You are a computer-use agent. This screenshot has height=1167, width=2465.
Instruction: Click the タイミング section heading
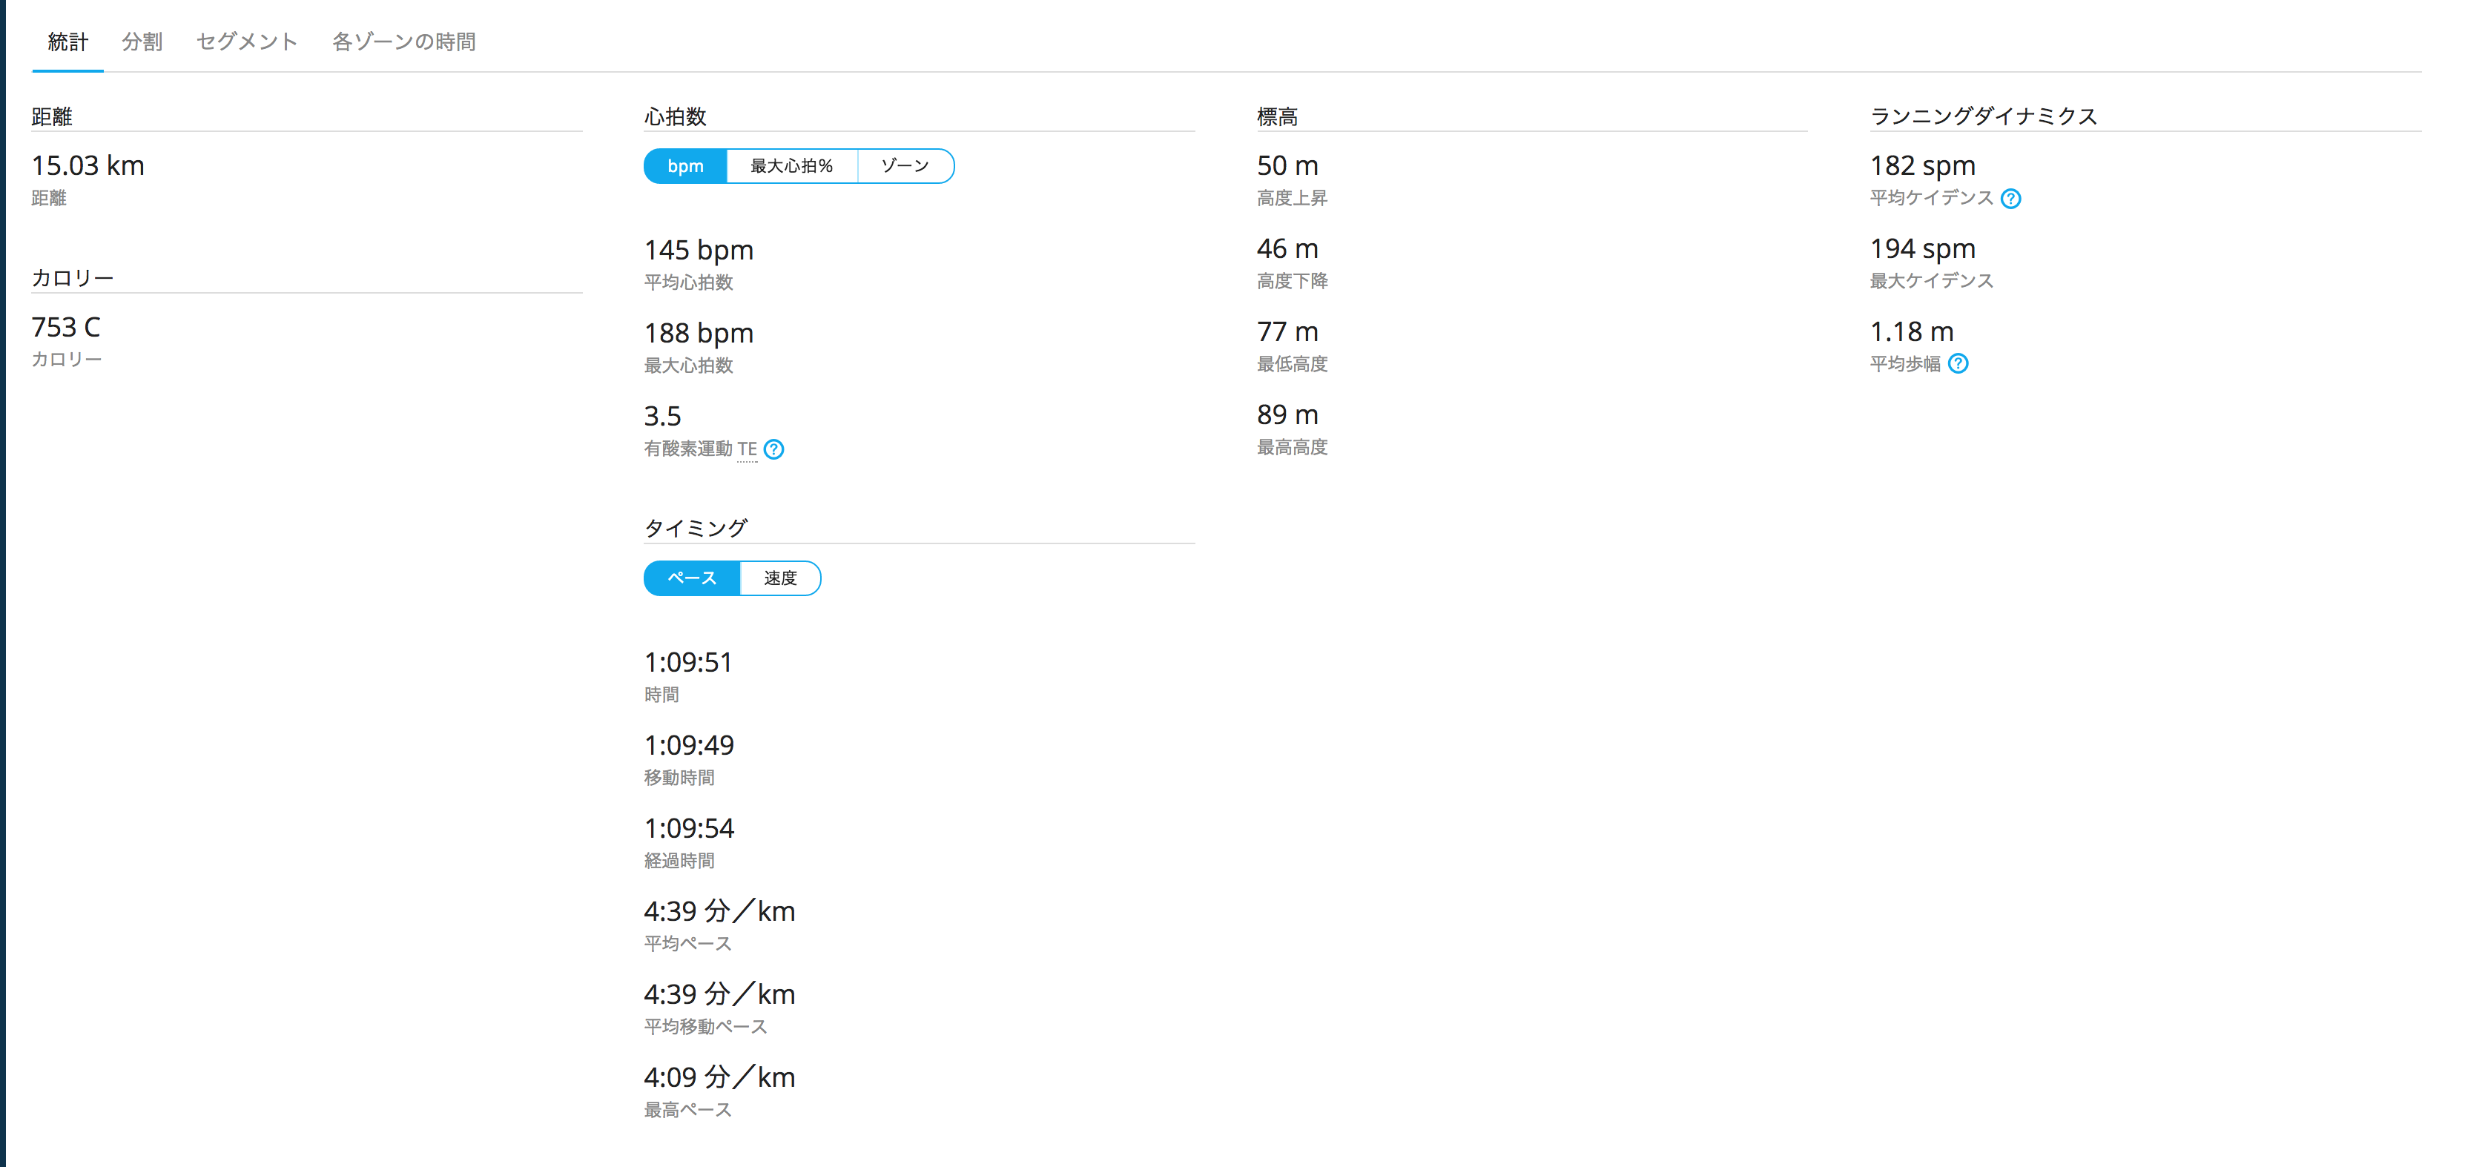point(696,528)
